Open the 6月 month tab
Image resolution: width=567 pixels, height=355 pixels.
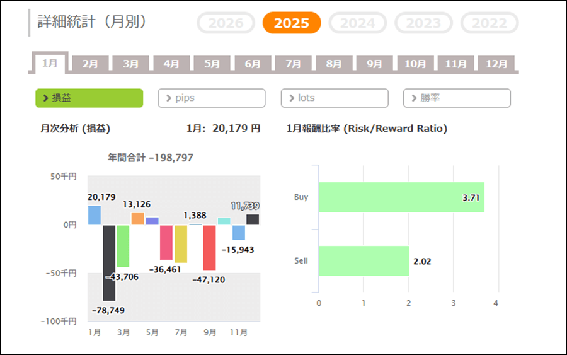click(253, 64)
